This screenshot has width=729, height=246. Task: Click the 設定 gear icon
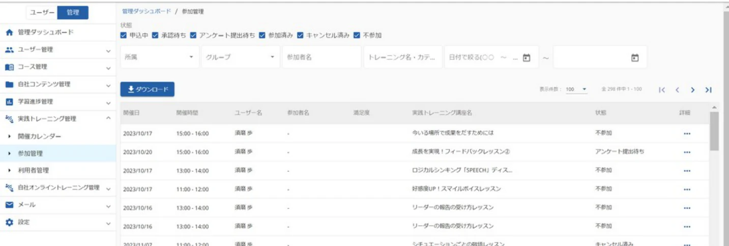[x=9, y=222]
